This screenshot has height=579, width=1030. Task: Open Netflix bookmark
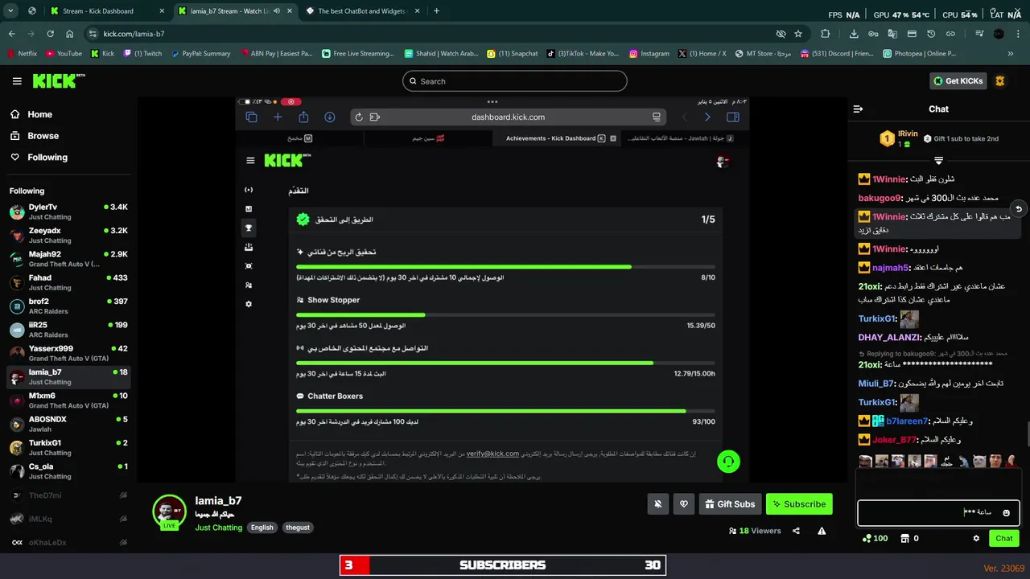pos(22,54)
